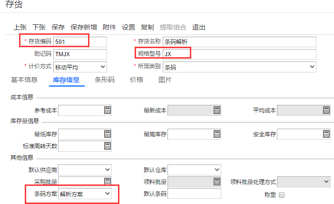Open the 条码方案 dropdown
Screen dimensions: 334x204
[x=85, y=194]
